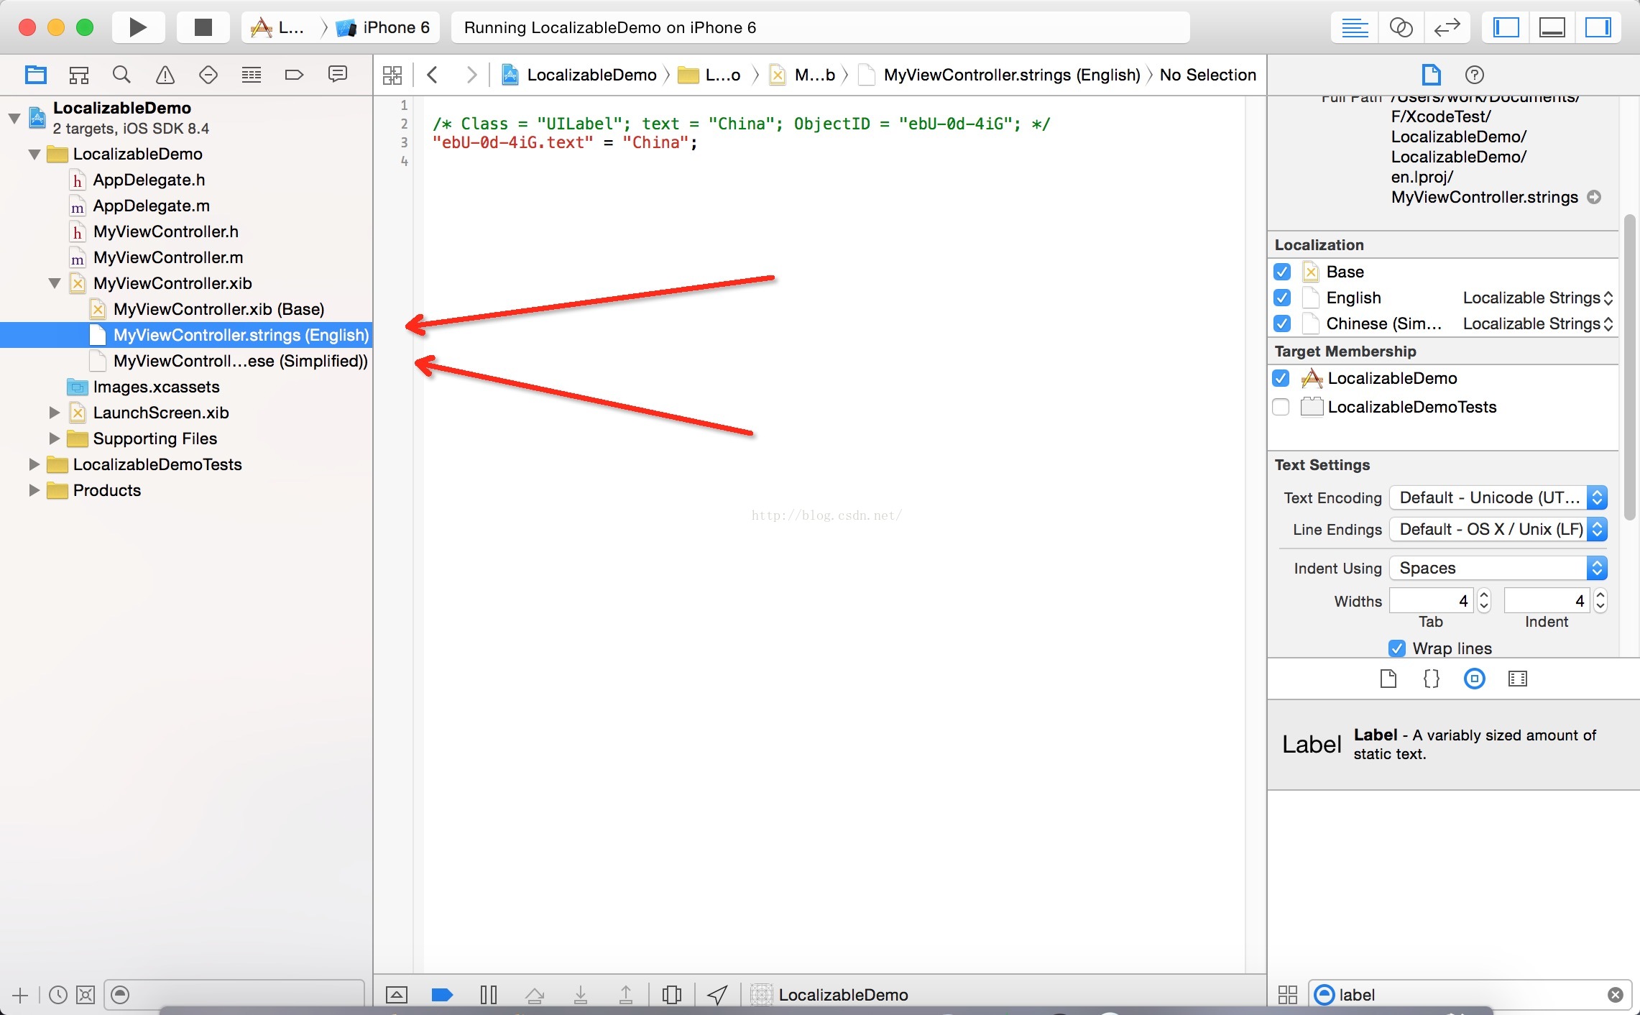This screenshot has height=1015, width=1640.
Task: Expand the Supporting Files folder
Action: [55, 438]
